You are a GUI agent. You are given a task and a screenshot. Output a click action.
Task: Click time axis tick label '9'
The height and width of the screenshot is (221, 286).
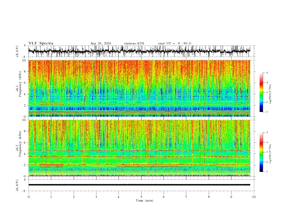pyautogui.click(x=231, y=197)
